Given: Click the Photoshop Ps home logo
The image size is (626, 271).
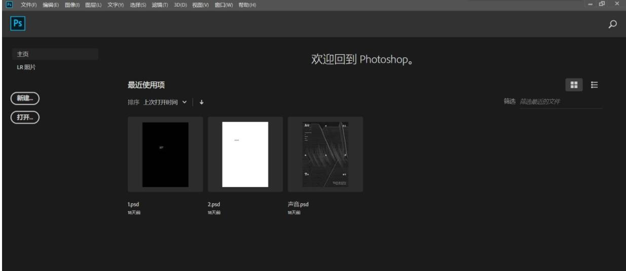Looking at the screenshot, I should pos(18,24).
